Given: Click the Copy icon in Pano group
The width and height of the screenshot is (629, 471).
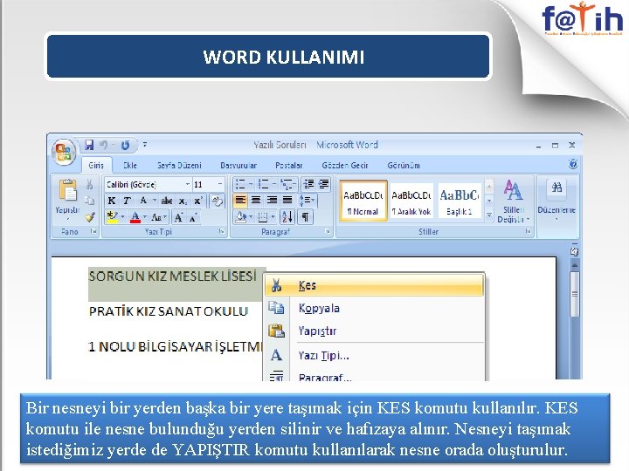Looking at the screenshot, I should pos(89,201).
